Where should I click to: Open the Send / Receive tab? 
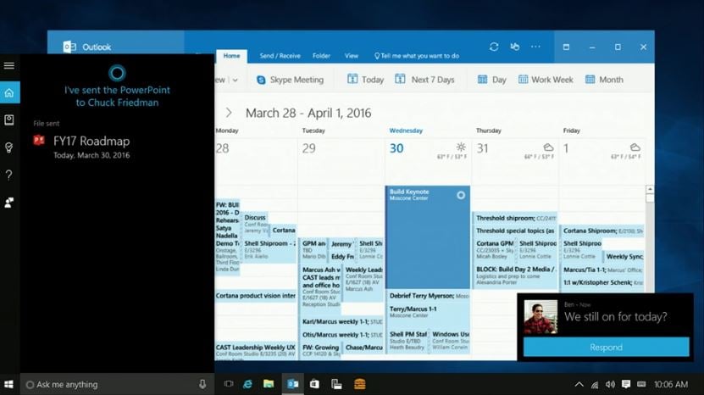coord(280,56)
